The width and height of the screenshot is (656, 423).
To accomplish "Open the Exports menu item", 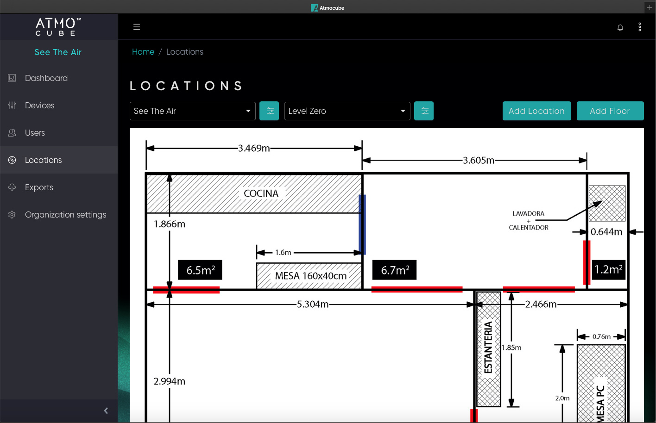I will 39,187.
